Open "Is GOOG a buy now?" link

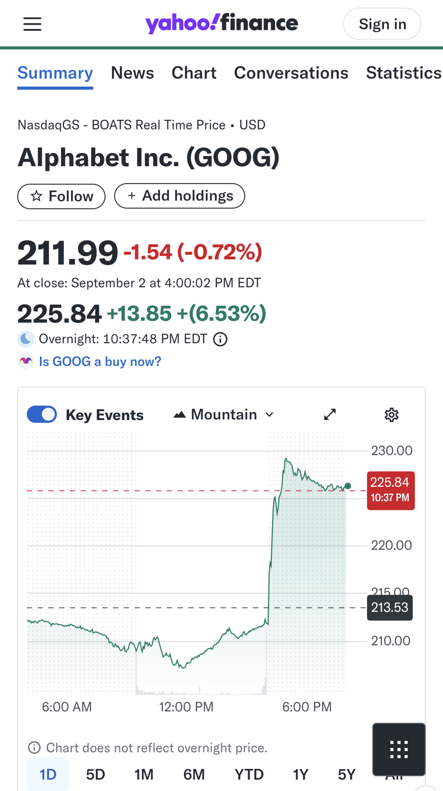[x=100, y=362]
